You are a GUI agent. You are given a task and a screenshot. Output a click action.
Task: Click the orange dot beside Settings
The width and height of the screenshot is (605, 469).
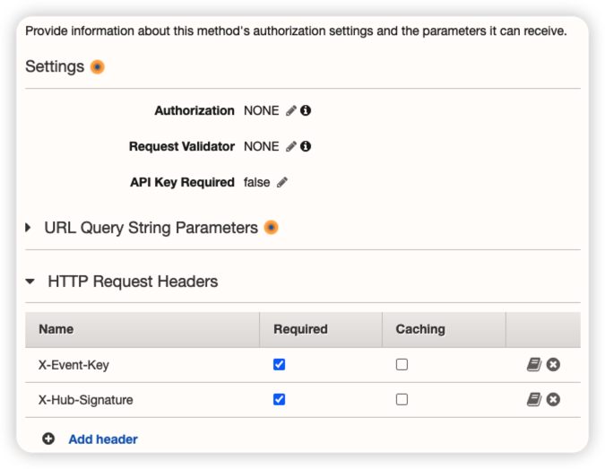98,67
